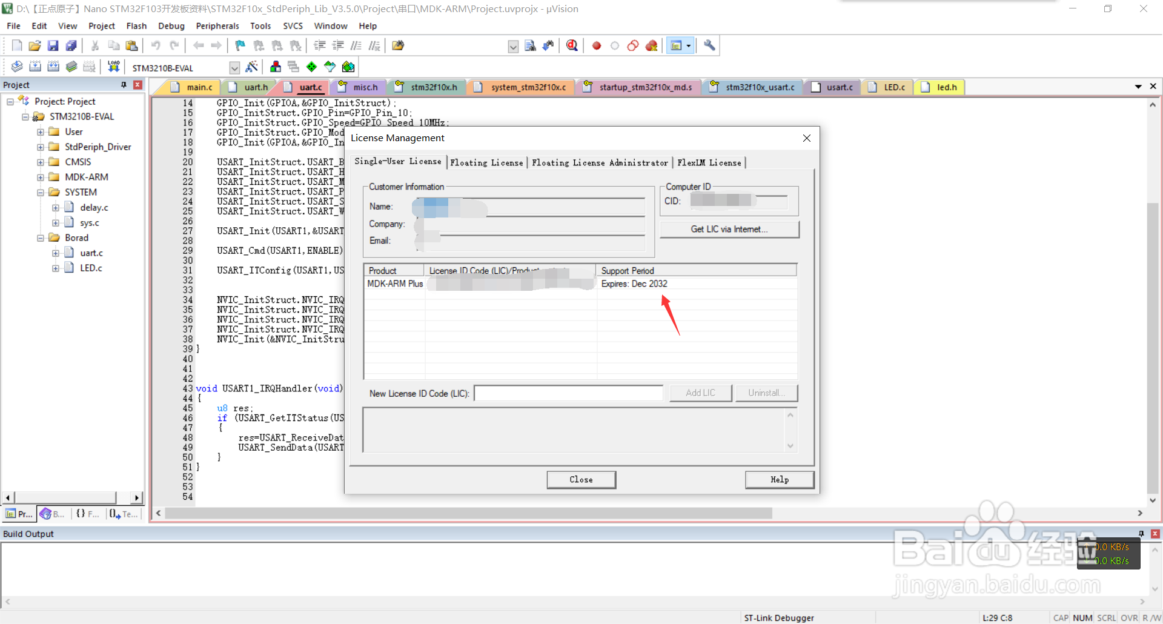The image size is (1163, 624).
Task: Select the Floating License tab
Action: 486,162
